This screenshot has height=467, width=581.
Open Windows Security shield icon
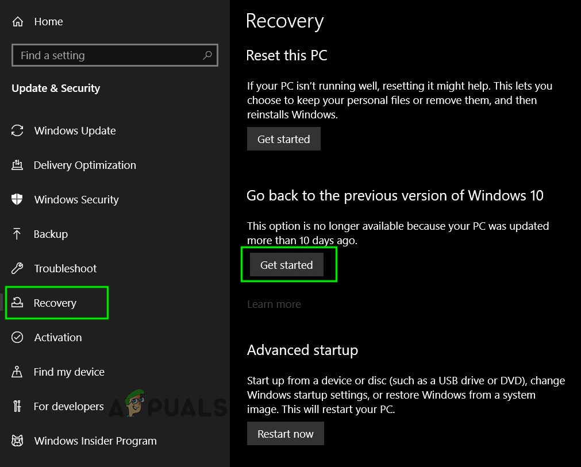click(17, 199)
